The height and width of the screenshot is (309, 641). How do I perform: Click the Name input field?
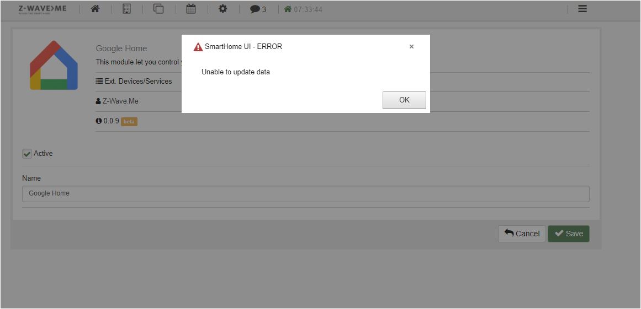click(305, 194)
